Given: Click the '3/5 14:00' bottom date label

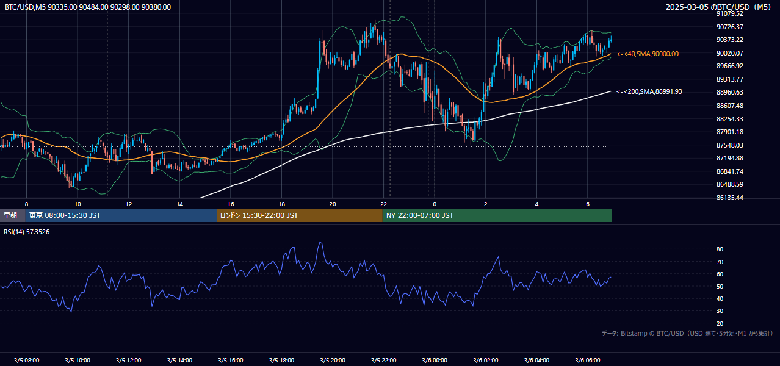Looking at the screenshot, I should point(179,361).
